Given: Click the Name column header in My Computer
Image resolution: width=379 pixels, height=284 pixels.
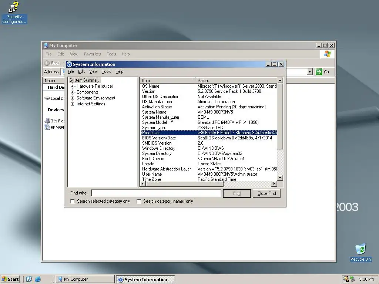Looking at the screenshot, I should pos(50,81).
